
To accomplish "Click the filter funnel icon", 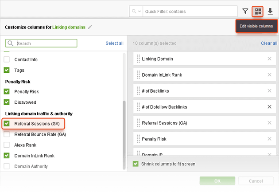I will pos(245,11).
